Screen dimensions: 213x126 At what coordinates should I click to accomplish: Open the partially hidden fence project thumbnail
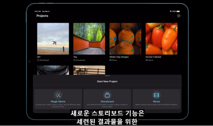89,70
